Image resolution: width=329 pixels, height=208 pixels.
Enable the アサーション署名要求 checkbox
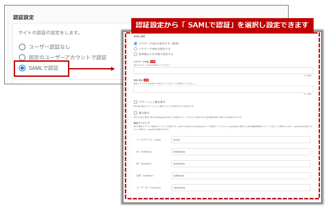click(136, 102)
